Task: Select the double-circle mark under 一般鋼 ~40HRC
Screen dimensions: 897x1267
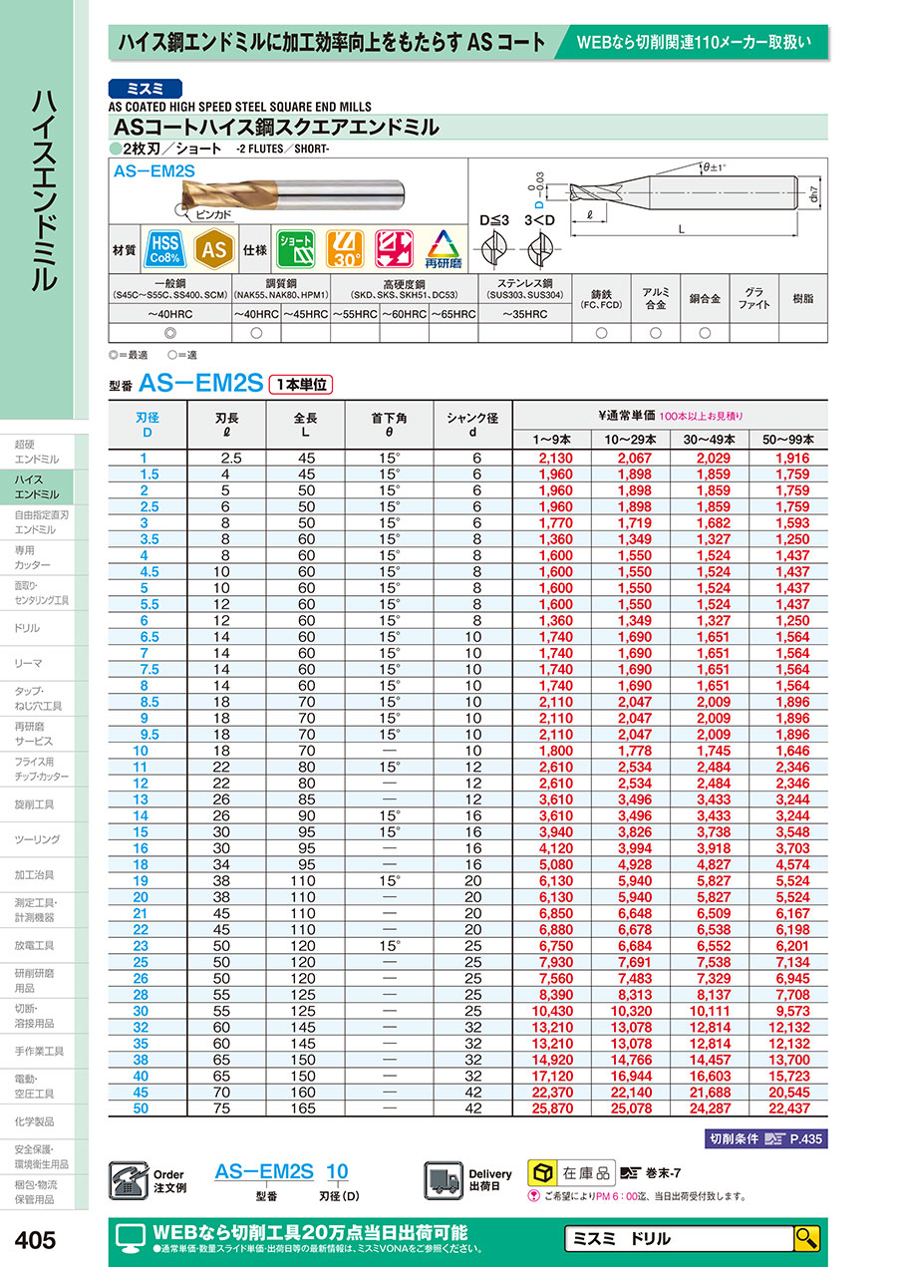Action: (169, 332)
